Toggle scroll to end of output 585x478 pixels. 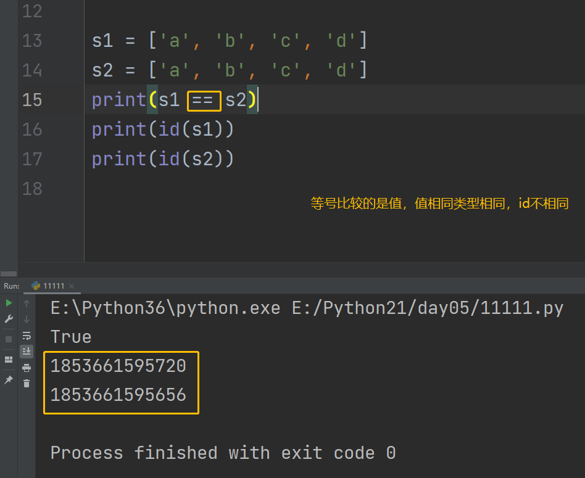pyautogui.click(x=27, y=352)
